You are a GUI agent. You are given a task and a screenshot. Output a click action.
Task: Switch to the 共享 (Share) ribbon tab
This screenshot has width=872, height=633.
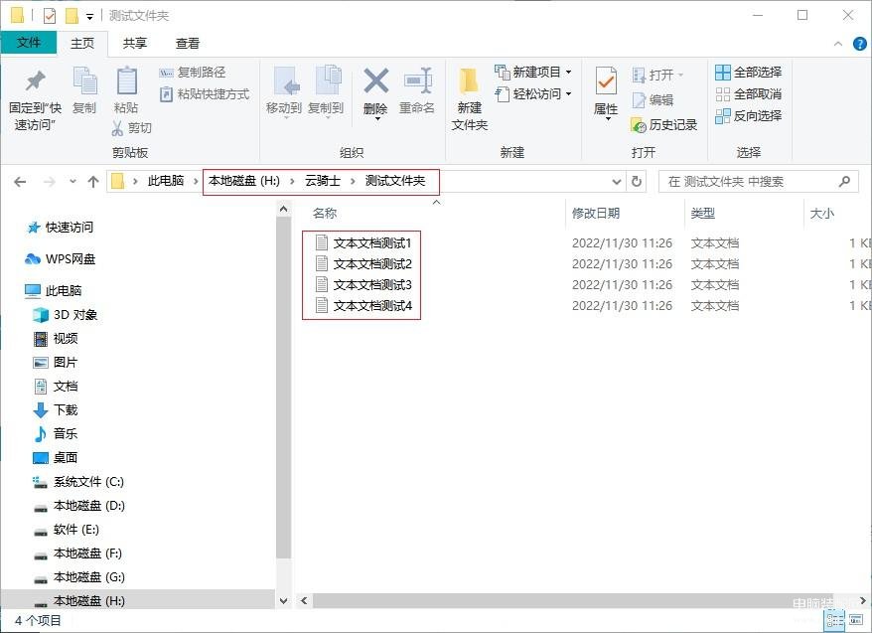[135, 43]
